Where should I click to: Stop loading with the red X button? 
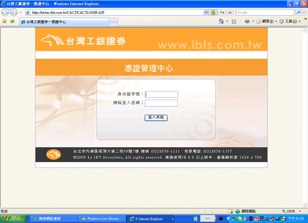click(x=230, y=13)
